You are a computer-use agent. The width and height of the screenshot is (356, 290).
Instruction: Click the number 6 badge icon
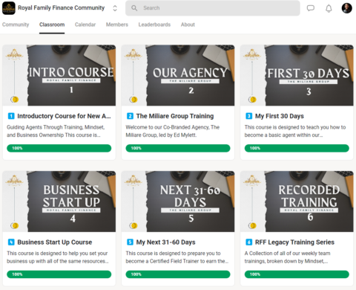(249, 242)
